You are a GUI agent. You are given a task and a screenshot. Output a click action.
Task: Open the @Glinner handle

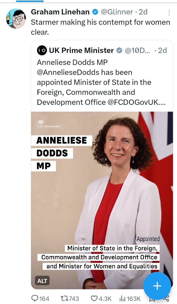117,12
